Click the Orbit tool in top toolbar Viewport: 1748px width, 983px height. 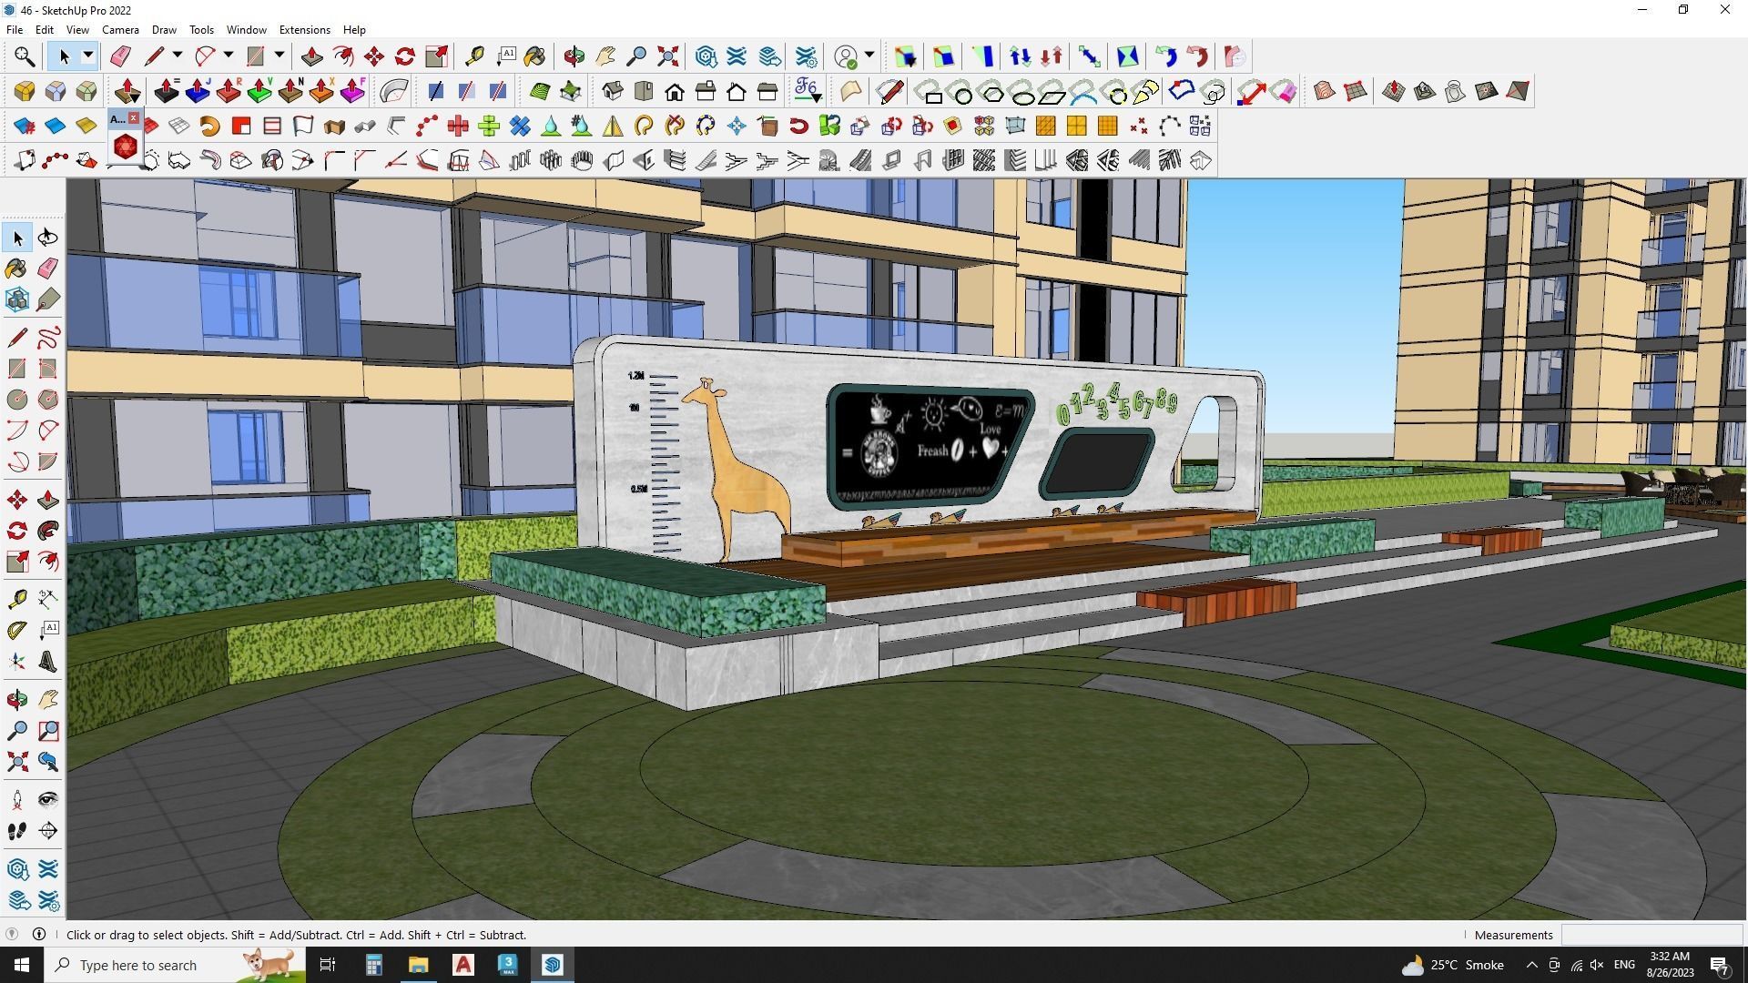[x=574, y=57]
